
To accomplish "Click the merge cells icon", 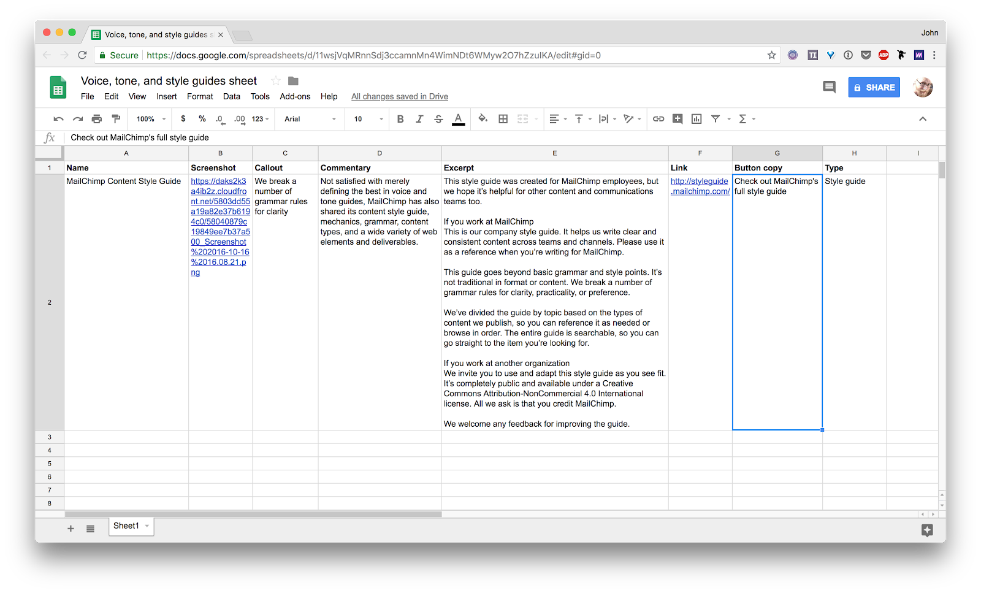I will pyautogui.click(x=522, y=119).
